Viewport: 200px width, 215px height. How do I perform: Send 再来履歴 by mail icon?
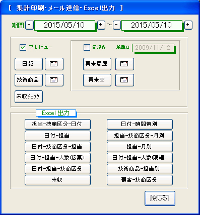(x=124, y=64)
